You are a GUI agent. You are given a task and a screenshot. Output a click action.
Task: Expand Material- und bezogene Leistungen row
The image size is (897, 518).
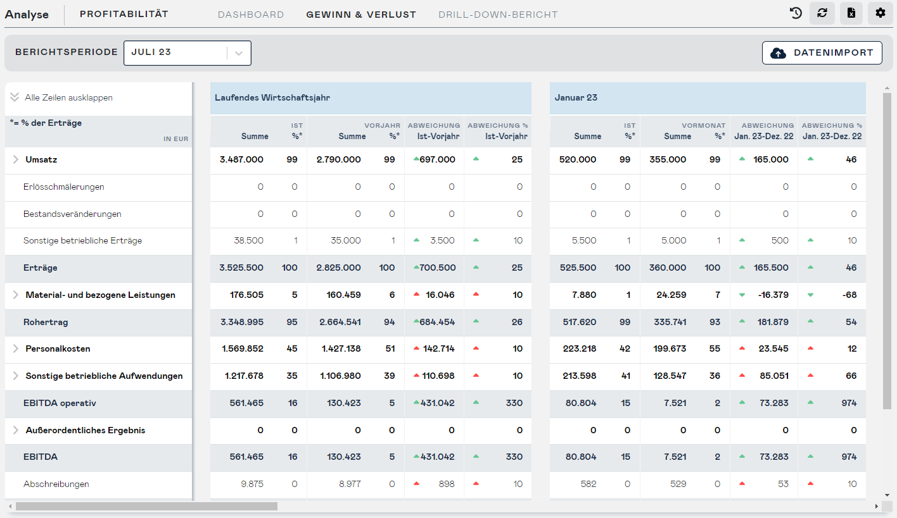tap(16, 295)
